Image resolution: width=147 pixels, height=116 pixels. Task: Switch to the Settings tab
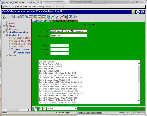click(49, 21)
